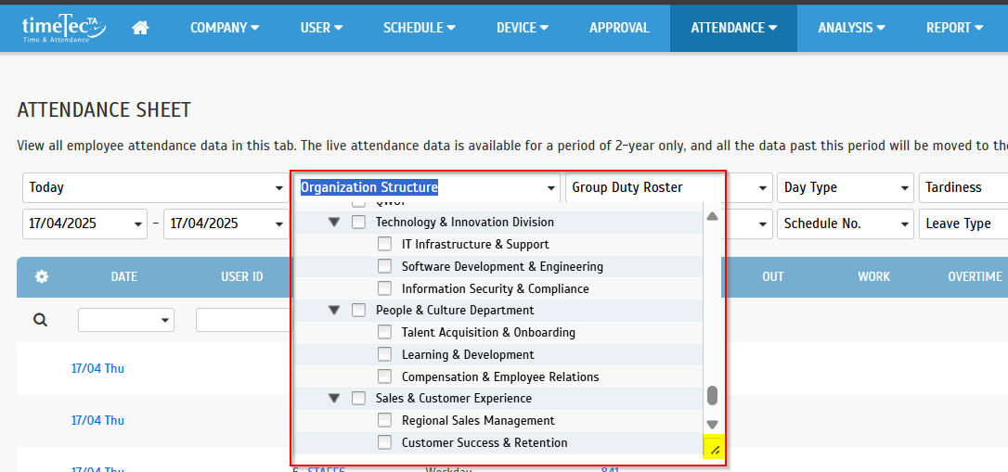Click the Home icon in navigation bar
The height and width of the screenshot is (472, 1008).
(140, 28)
